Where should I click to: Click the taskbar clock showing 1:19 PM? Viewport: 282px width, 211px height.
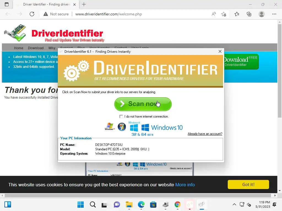point(263,204)
